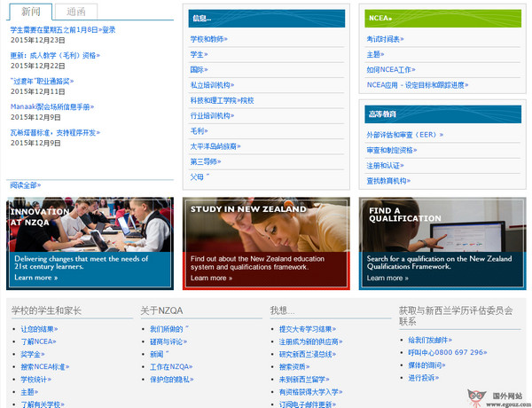The image size is (532, 408).
Task: Open 瓦希塔普标准,支持程序开发 link
Action: click(x=55, y=133)
